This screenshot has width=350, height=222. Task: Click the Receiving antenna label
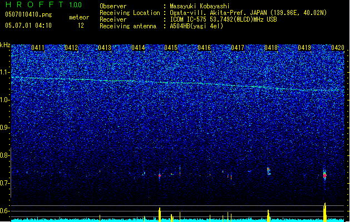128,26
